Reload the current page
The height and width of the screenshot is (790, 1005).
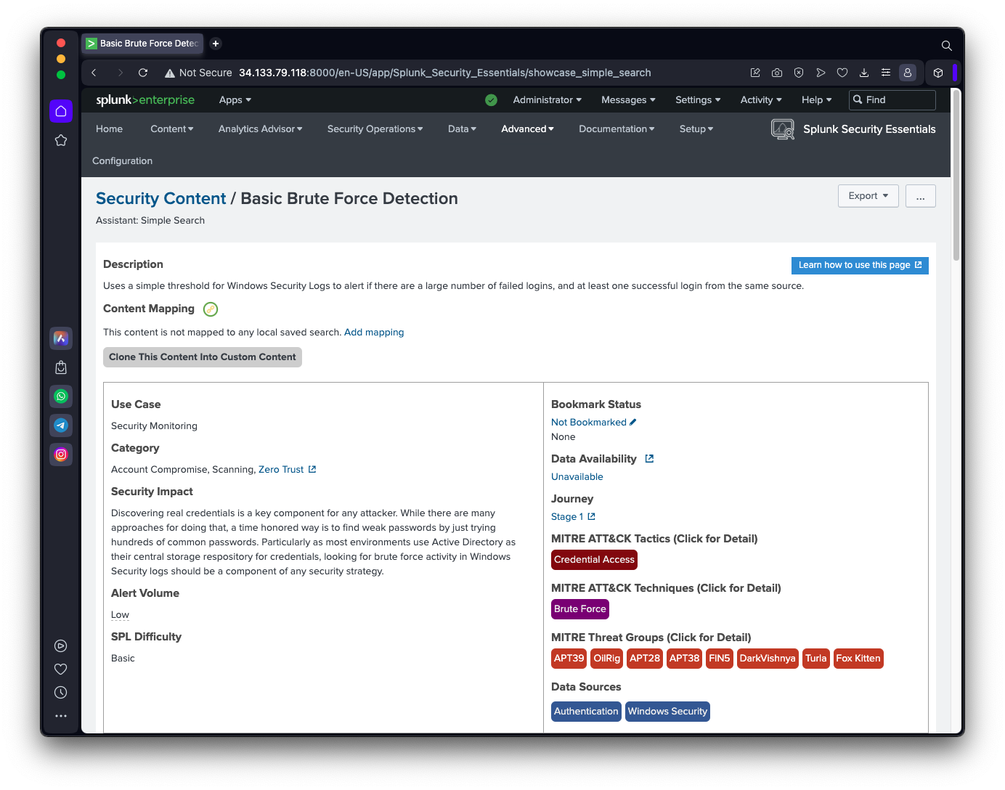coord(143,73)
